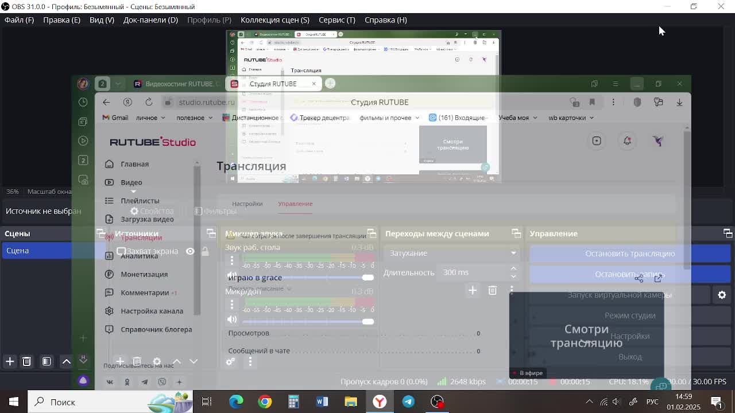
Task: Move the scene up with the arrow icon
Action: click(x=67, y=361)
